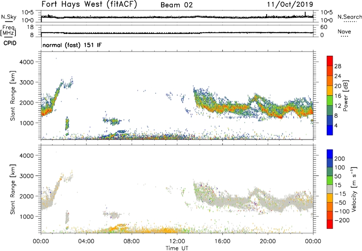Pick the blue top segment of Velocity colorbar
The image size is (362, 251).
point(330,154)
